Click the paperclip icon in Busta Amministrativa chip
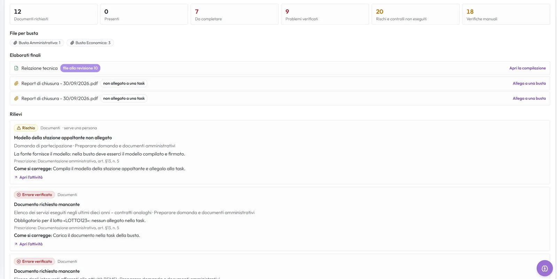 coord(15,43)
